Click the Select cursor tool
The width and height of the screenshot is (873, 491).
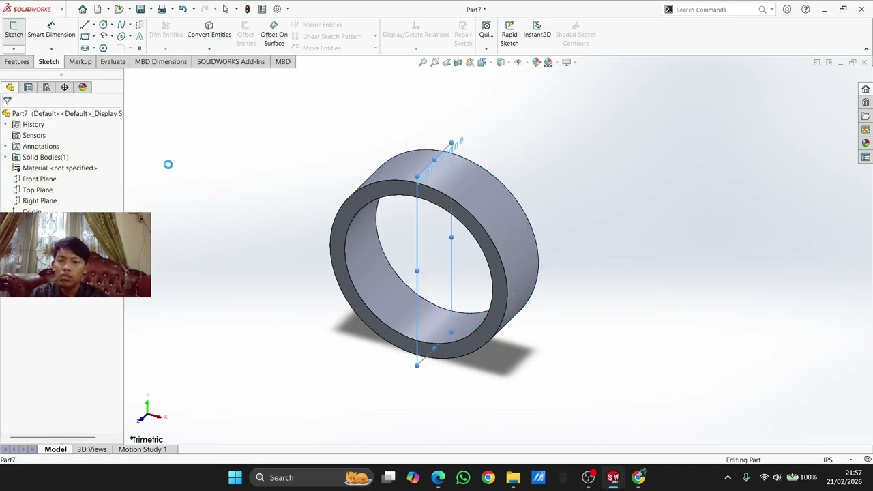coord(226,9)
